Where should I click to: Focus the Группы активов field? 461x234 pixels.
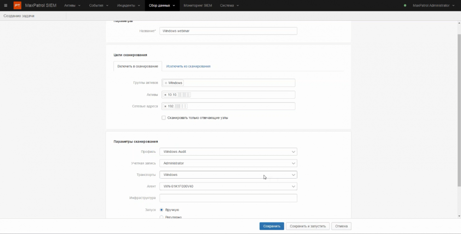coord(229,83)
